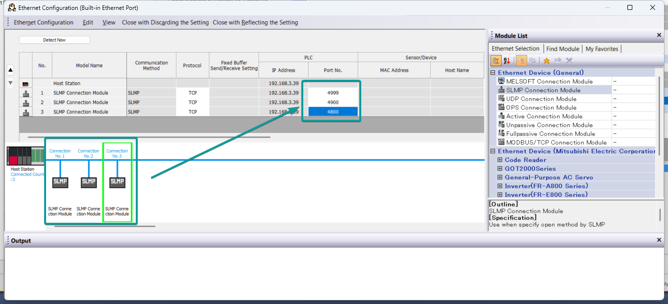Click Close with Discarding the Setting

(166, 22)
